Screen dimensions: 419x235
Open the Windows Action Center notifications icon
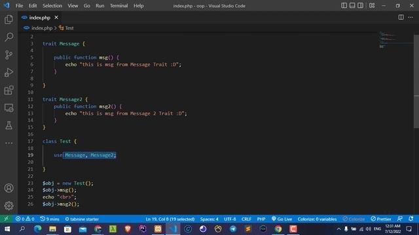(x=409, y=229)
